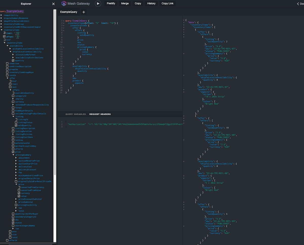Click the Execute Query play button
Screen dimensions: 304x245
[98, 4]
